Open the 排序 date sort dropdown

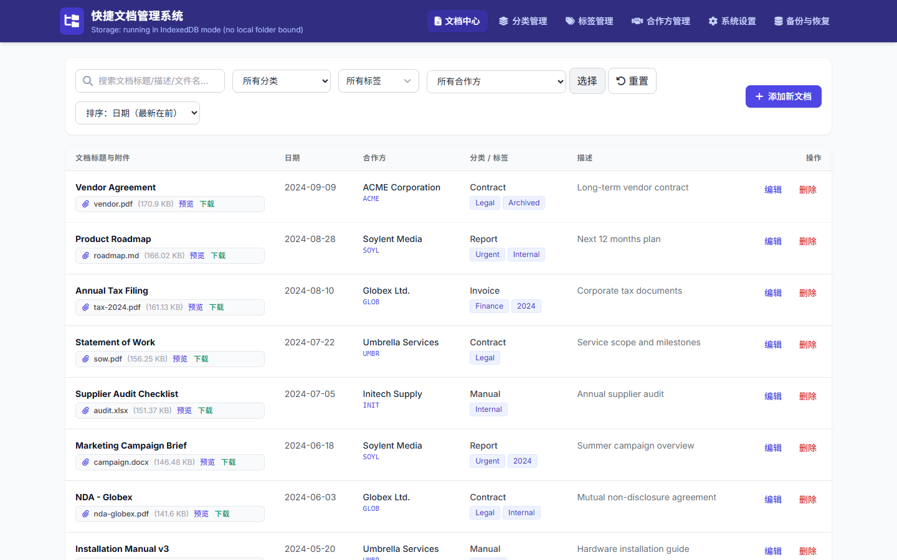(138, 113)
